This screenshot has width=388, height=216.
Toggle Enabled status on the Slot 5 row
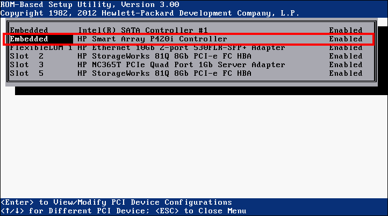pyautogui.click(x=346, y=73)
